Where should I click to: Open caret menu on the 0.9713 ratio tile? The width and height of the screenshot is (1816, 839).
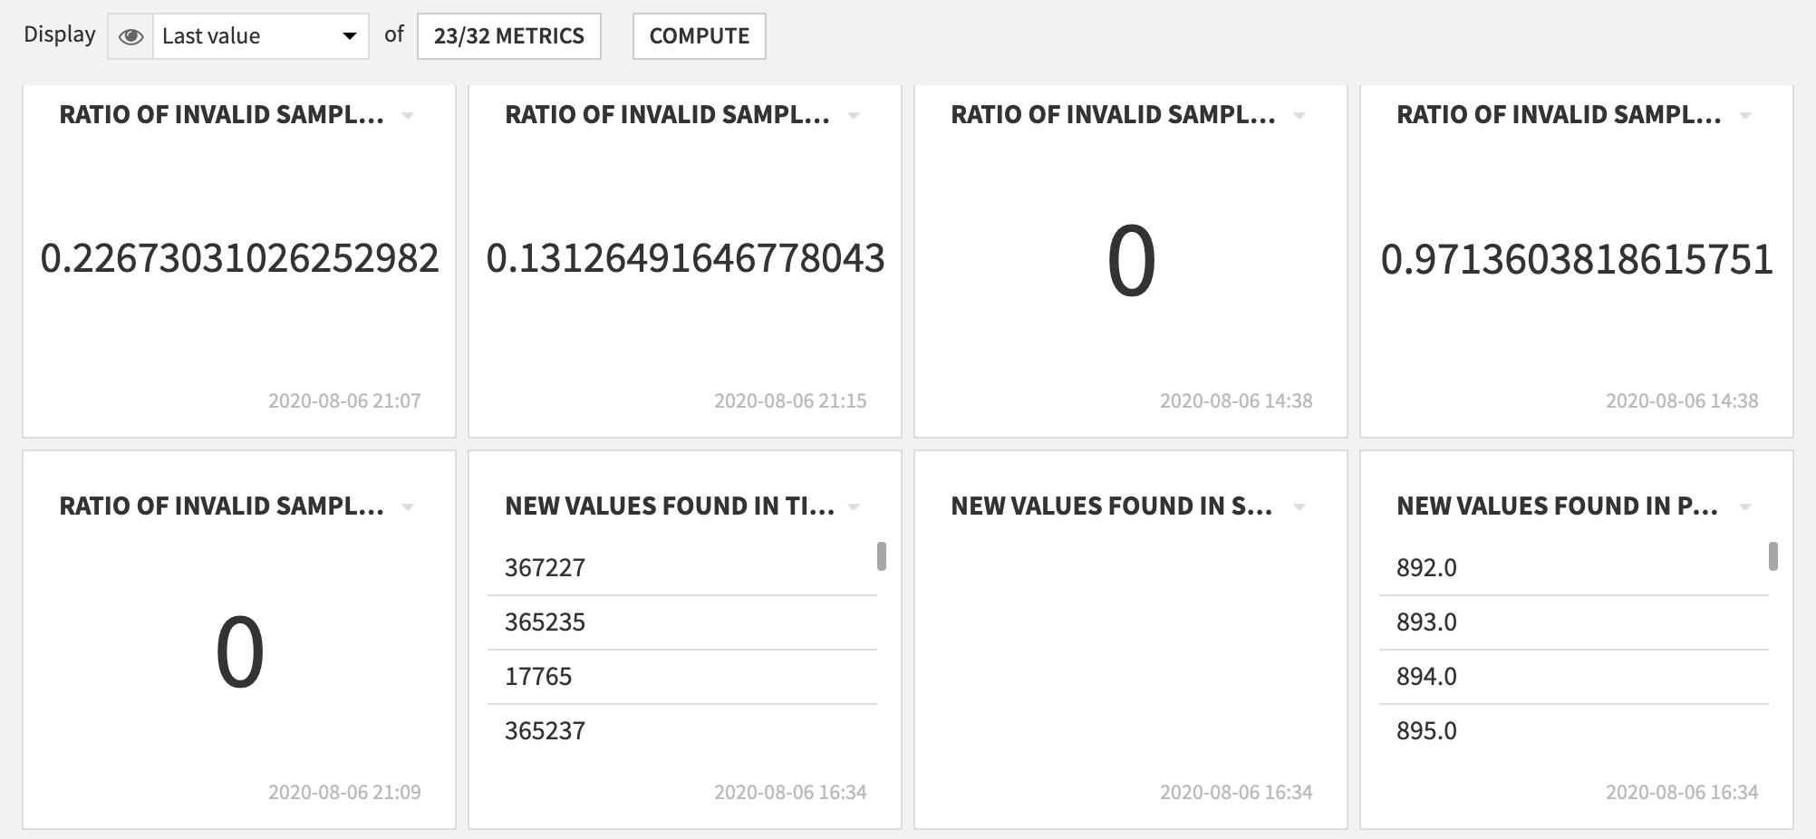tap(1745, 116)
